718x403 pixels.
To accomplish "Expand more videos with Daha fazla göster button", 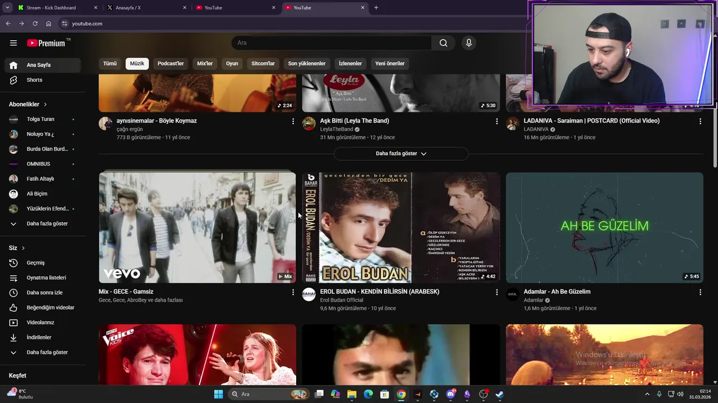I will [x=401, y=153].
